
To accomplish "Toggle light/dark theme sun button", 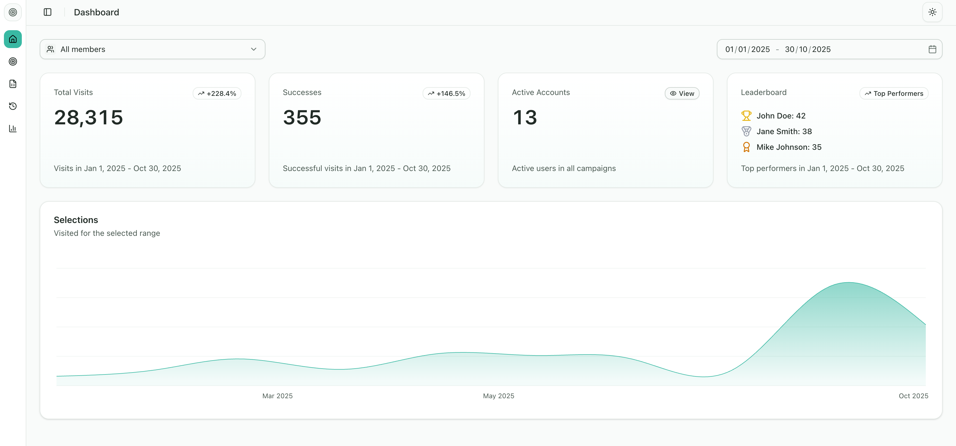I will (932, 12).
